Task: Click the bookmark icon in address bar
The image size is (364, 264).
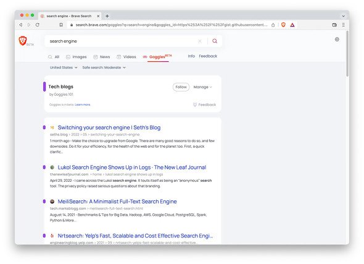Action: click(x=61, y=25)
